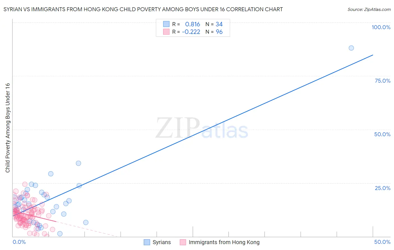Click the 50.0% y-axis label

[x=382, y=134]
